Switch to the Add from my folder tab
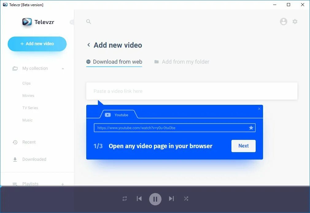310x213 pixels. point(182,61)
